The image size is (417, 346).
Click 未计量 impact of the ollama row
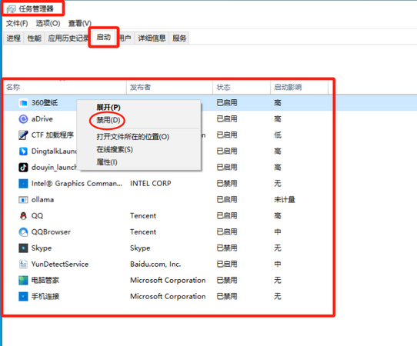[285, 200]
